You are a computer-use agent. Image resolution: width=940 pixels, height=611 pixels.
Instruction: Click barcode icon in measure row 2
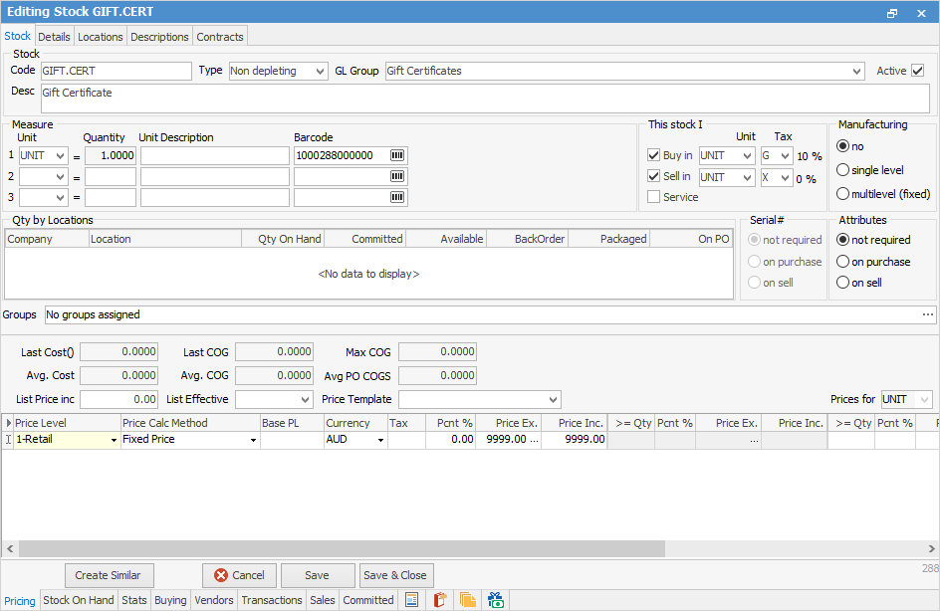pos(397,177)
